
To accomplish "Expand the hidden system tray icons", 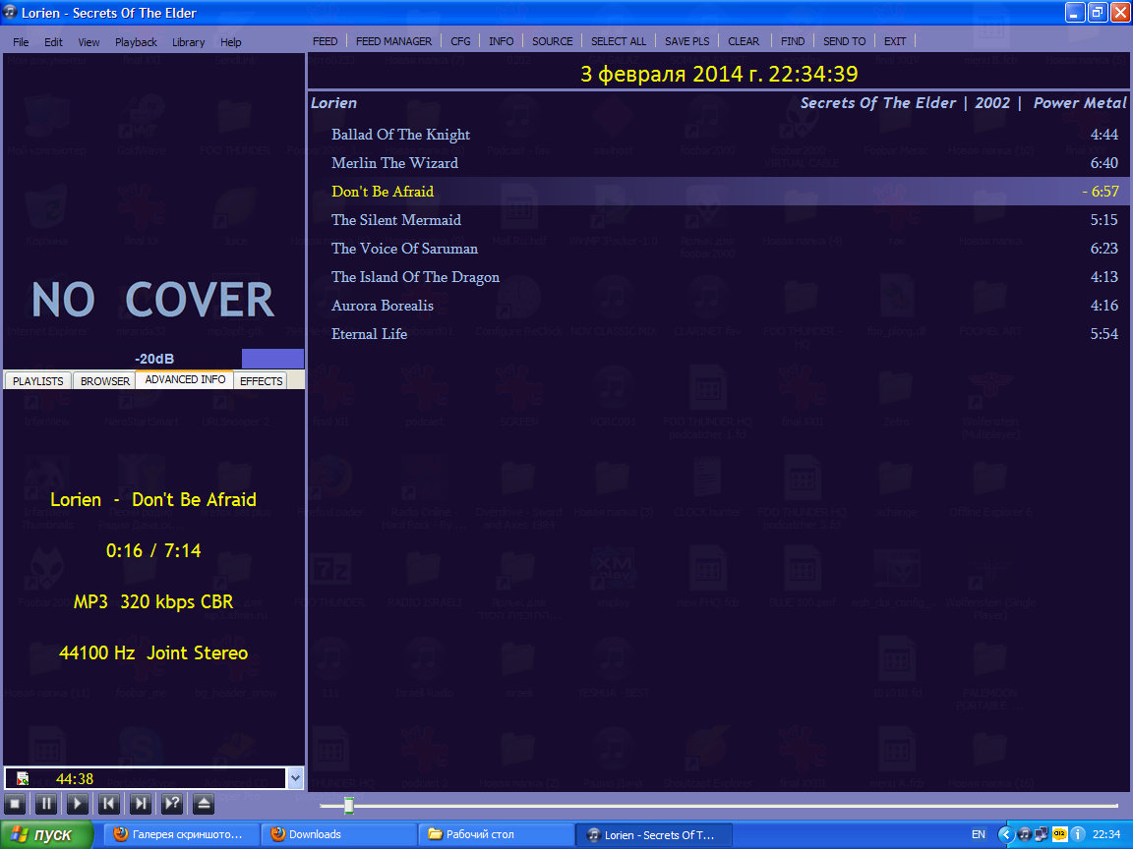I will coord(1005,834).
